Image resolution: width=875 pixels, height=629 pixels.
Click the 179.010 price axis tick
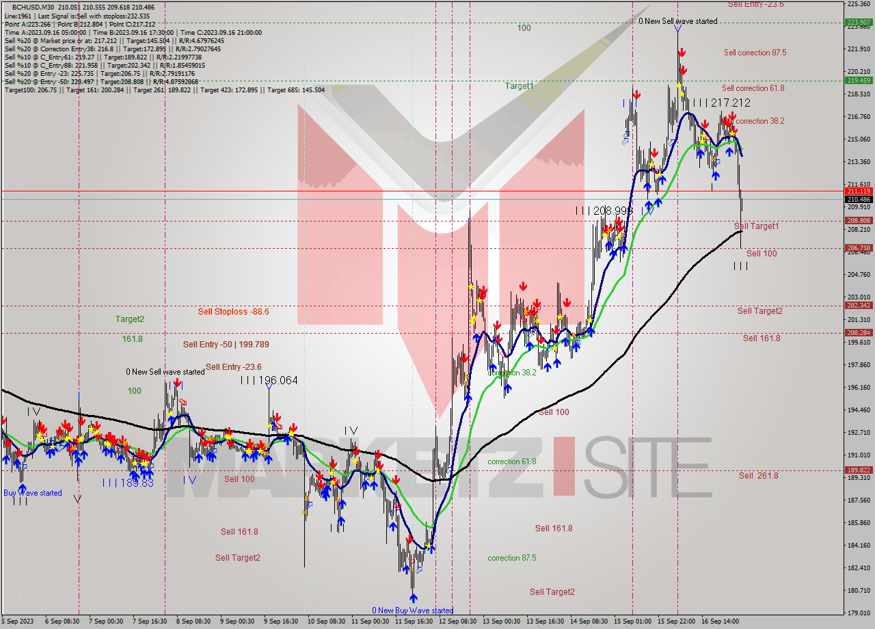(859, 613)
